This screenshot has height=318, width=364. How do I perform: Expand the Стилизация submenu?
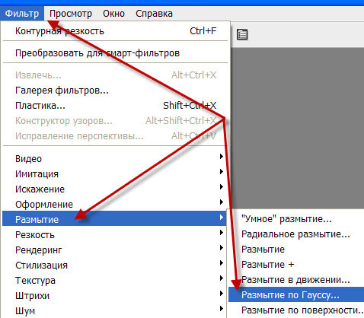click(x=114, y=266)
